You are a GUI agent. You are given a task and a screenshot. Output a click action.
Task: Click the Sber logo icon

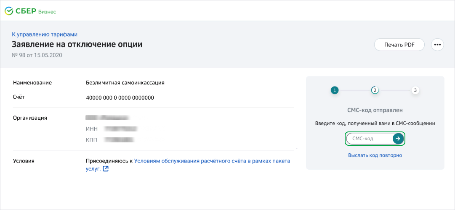tap(9, 11)
